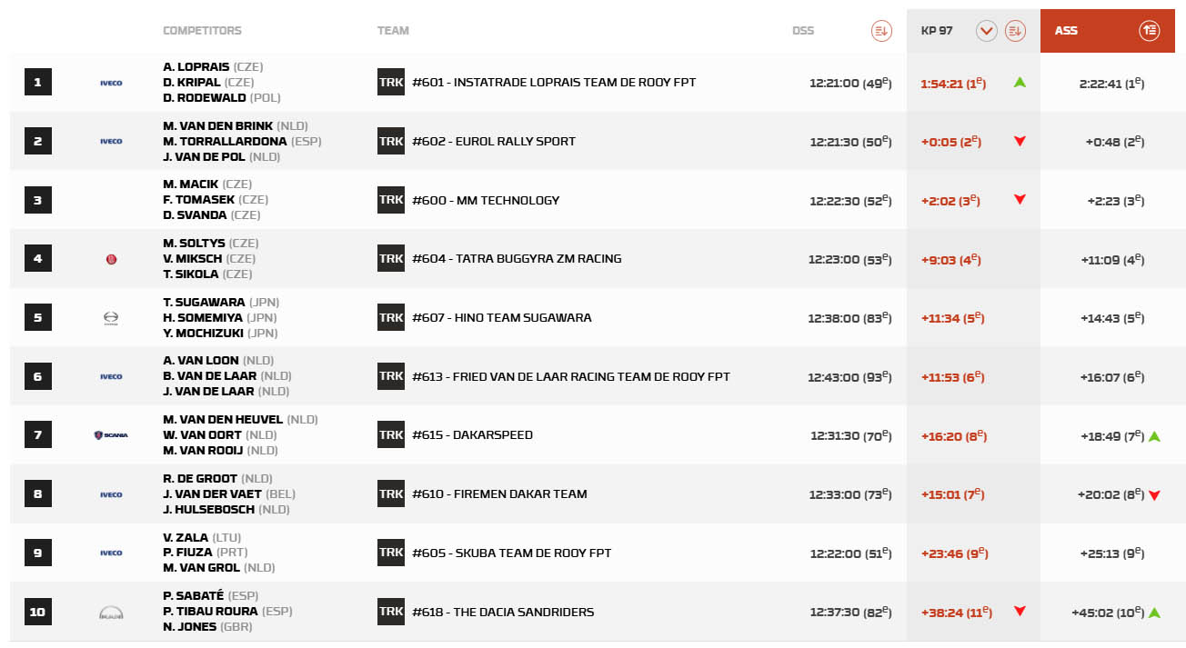Open #618 The Dacia Sandriders team page
The height and width of the screenshot is (648, 1186).
(503, 612)
